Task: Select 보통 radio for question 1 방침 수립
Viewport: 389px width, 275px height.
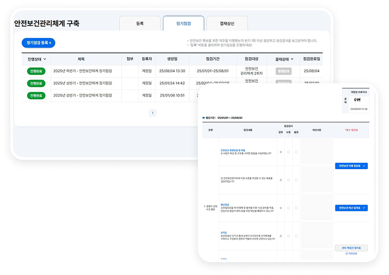Action: pyautogui.click(x=289, y=152)
